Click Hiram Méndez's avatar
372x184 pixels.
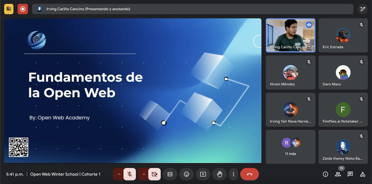click(x=290, y=72)
